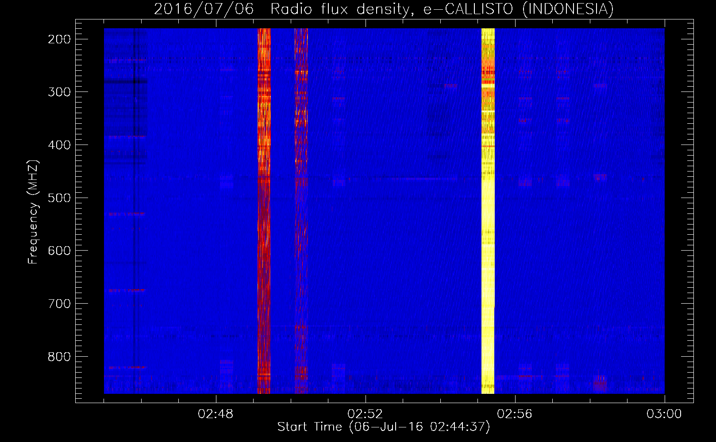
Task: Select the 600 frequency tick label
Action: pyautogui.click(x=59, y=251)
